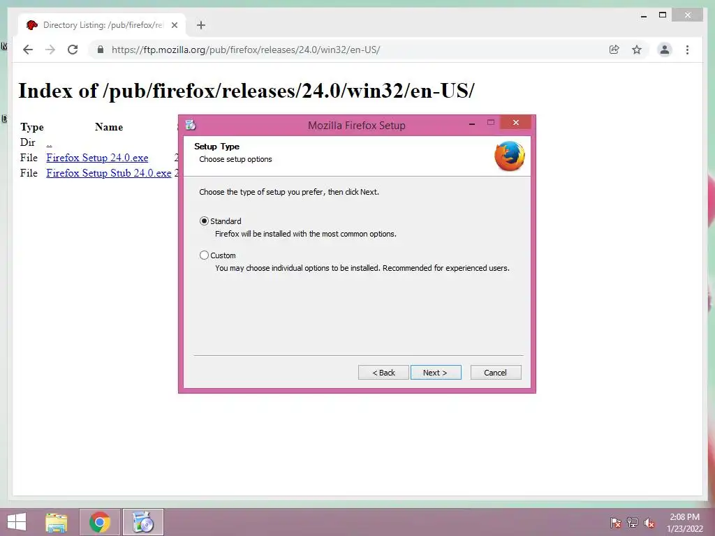The height and width of the screenshot is (536, 715).
Task: Choose the Custom setup option
Action: pos(205,255)
